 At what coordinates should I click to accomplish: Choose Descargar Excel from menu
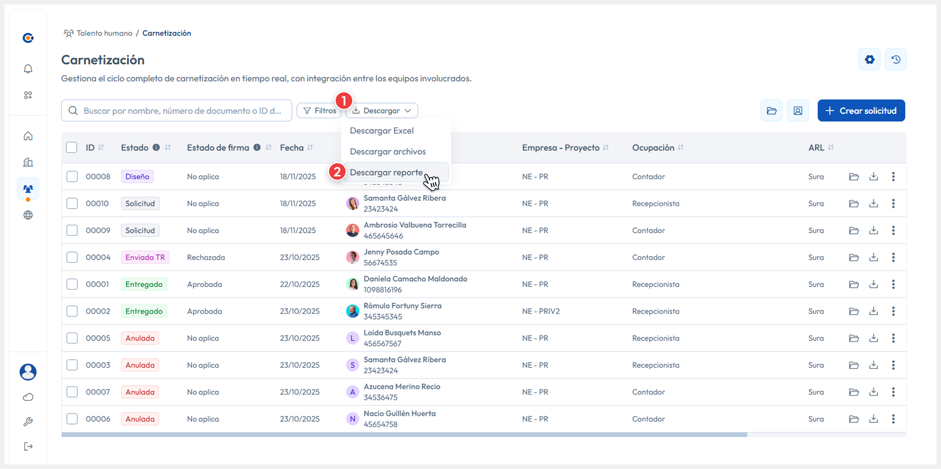click(x=382, y=131)
